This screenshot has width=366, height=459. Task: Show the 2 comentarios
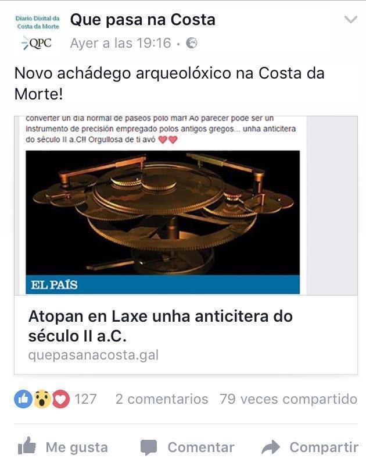(162, 399)
